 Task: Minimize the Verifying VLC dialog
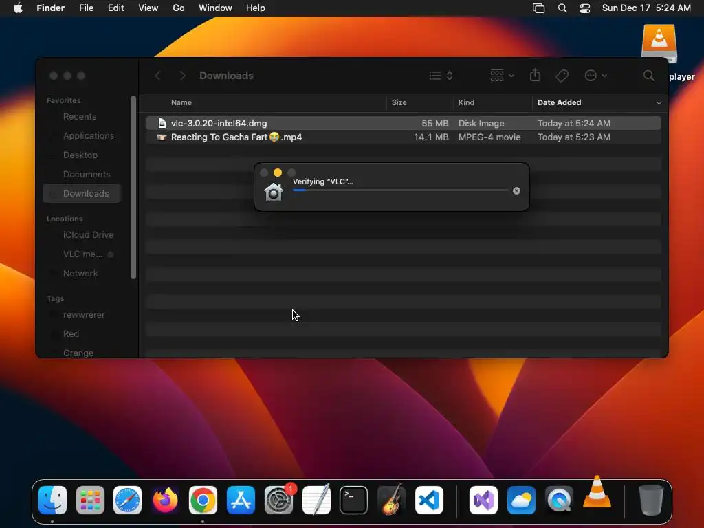click(278, 173)
